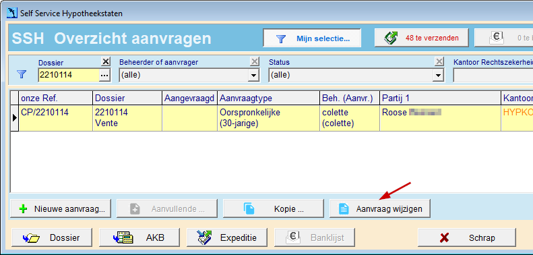
Task: Sort by Aanvraagtype column header
Action: pyautogui.click(x=269, y=98)
